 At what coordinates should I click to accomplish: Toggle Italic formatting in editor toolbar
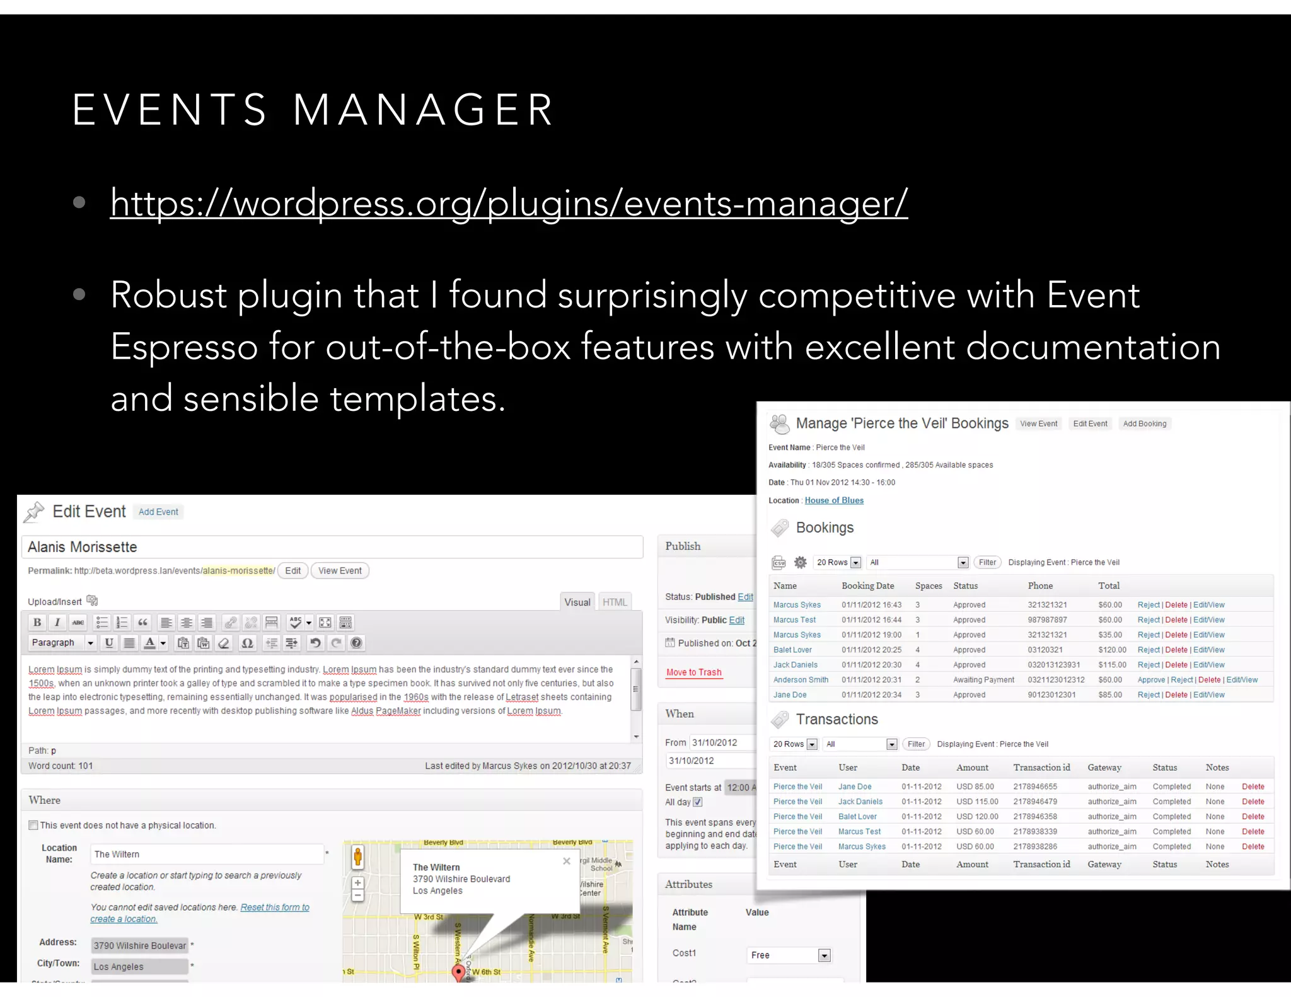click(x=57, y=623)
